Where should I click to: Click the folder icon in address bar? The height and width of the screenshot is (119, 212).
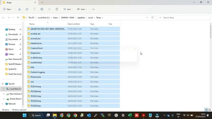pyautogui.click(x=24, y=18)
